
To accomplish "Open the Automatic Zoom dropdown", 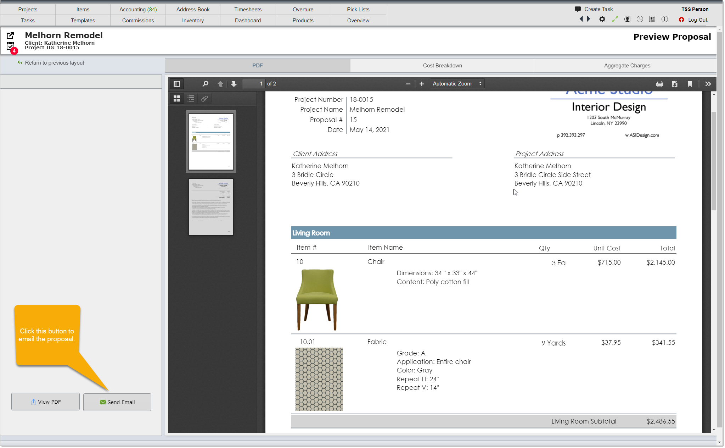I will pos(457,84).
